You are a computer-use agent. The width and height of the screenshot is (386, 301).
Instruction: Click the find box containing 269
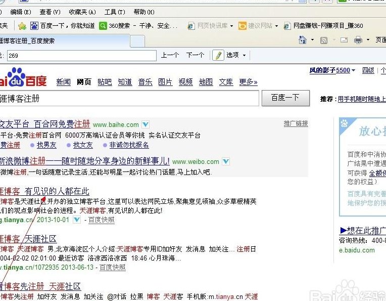[82, 56]
